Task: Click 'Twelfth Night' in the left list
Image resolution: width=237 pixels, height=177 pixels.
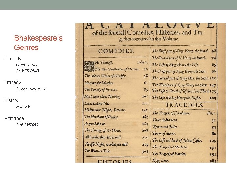Action: pos(28,70)
